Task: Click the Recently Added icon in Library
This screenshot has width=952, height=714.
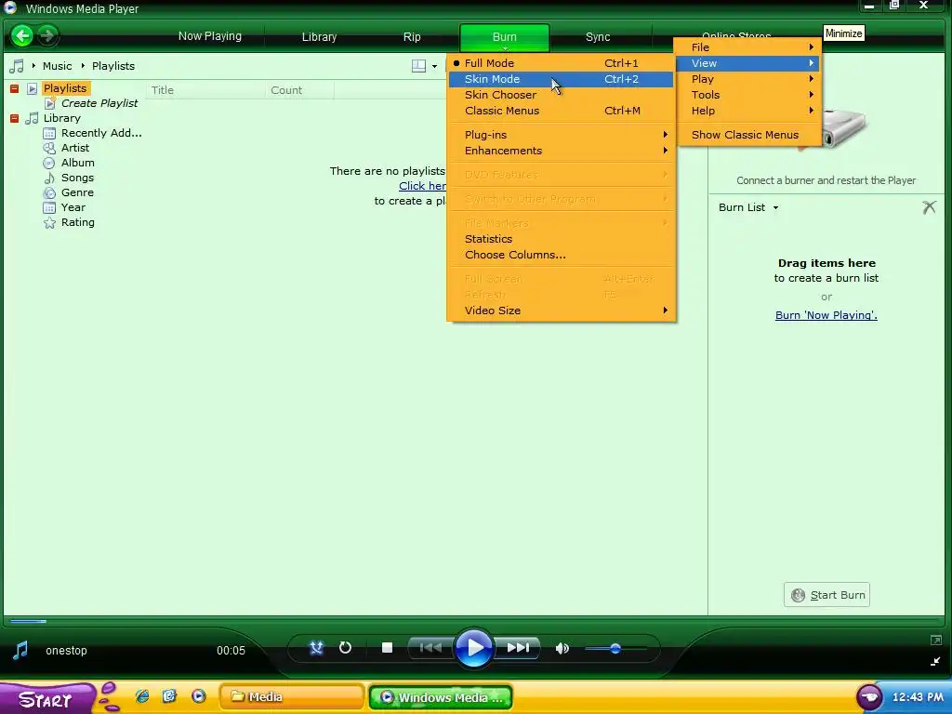Action: pos(49,134)
